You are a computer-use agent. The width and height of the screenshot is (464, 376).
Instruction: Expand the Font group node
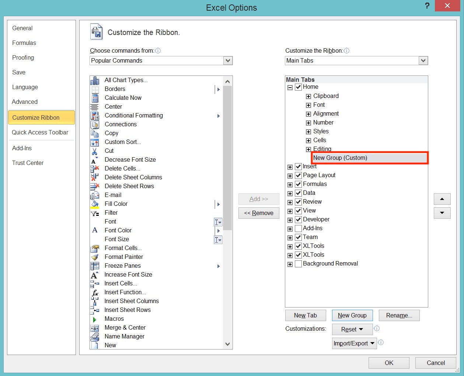click(x=308, y=105)
